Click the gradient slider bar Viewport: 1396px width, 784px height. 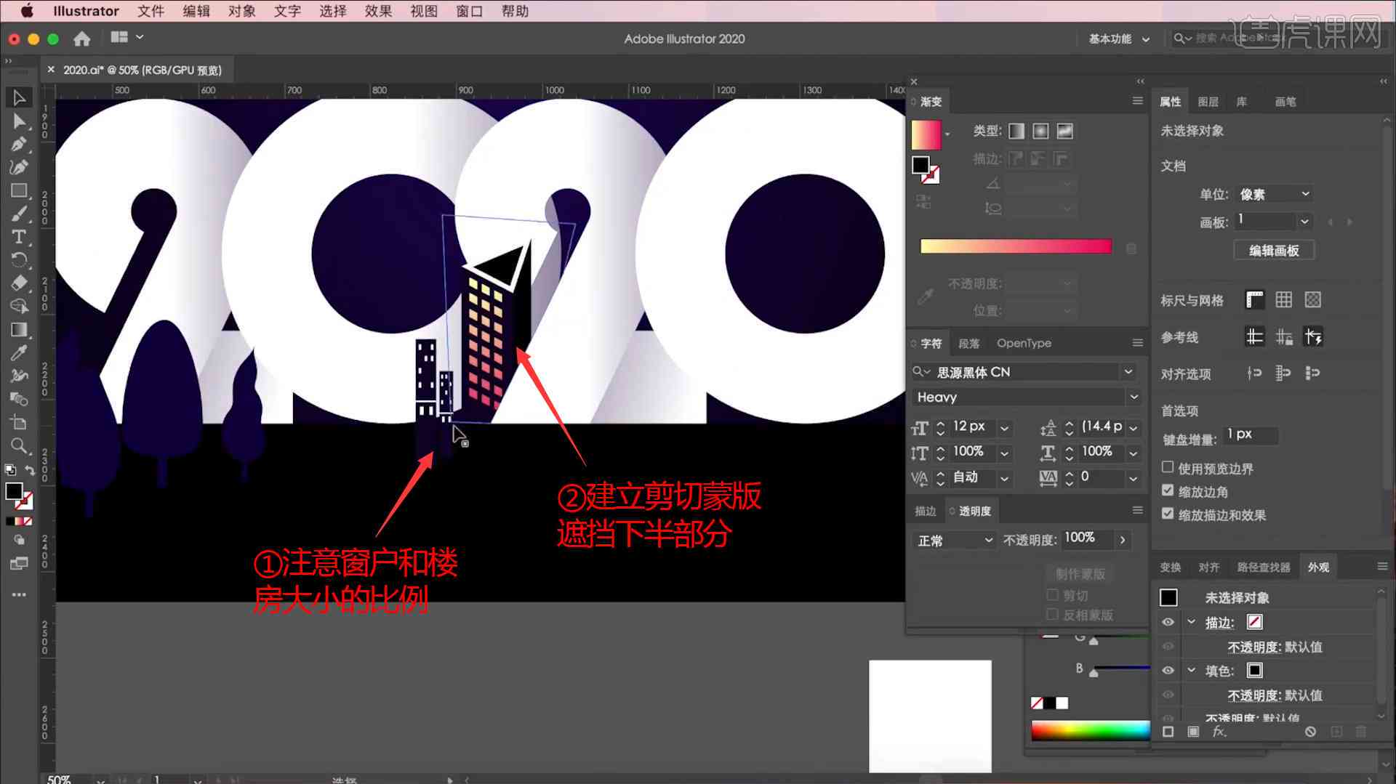click(x=1016, y=246)
